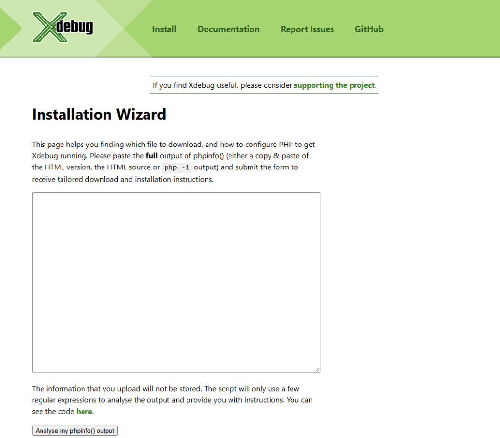Click the light-green triangle left of the logo
Viewport: 500px width, 438px height.
[x=10, y=28]
